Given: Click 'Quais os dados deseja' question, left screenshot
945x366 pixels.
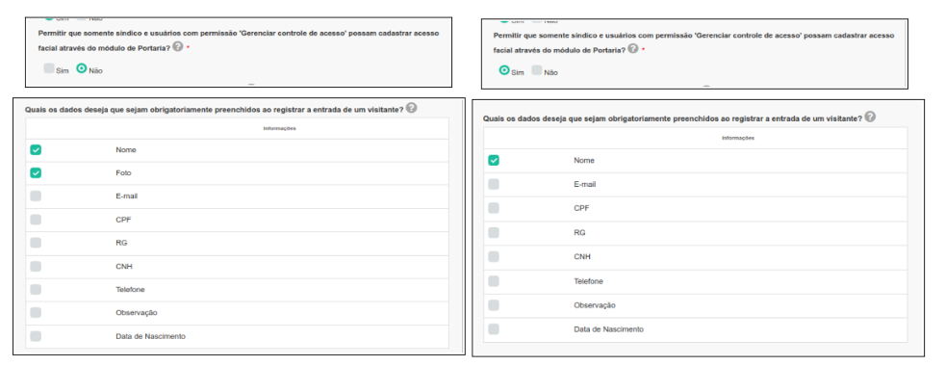Looking at the screenshot, I should (x=214, y=109).
